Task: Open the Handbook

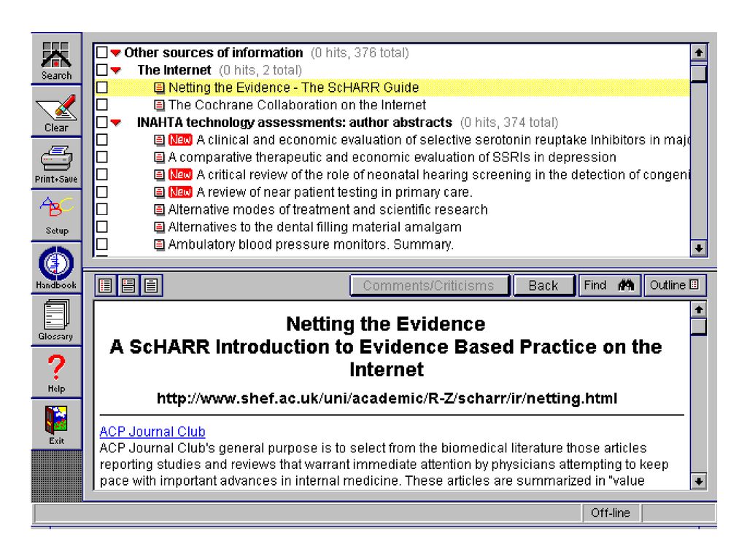Action: [x=56, y=268]
